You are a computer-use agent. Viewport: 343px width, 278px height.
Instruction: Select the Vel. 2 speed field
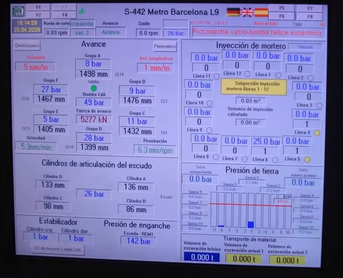pos(82,33)
